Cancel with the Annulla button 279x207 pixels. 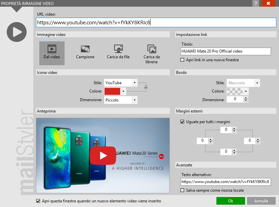tap(261, 201)
